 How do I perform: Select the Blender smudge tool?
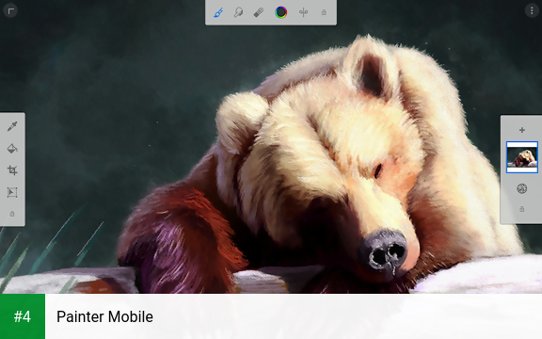tap(238, 13)
